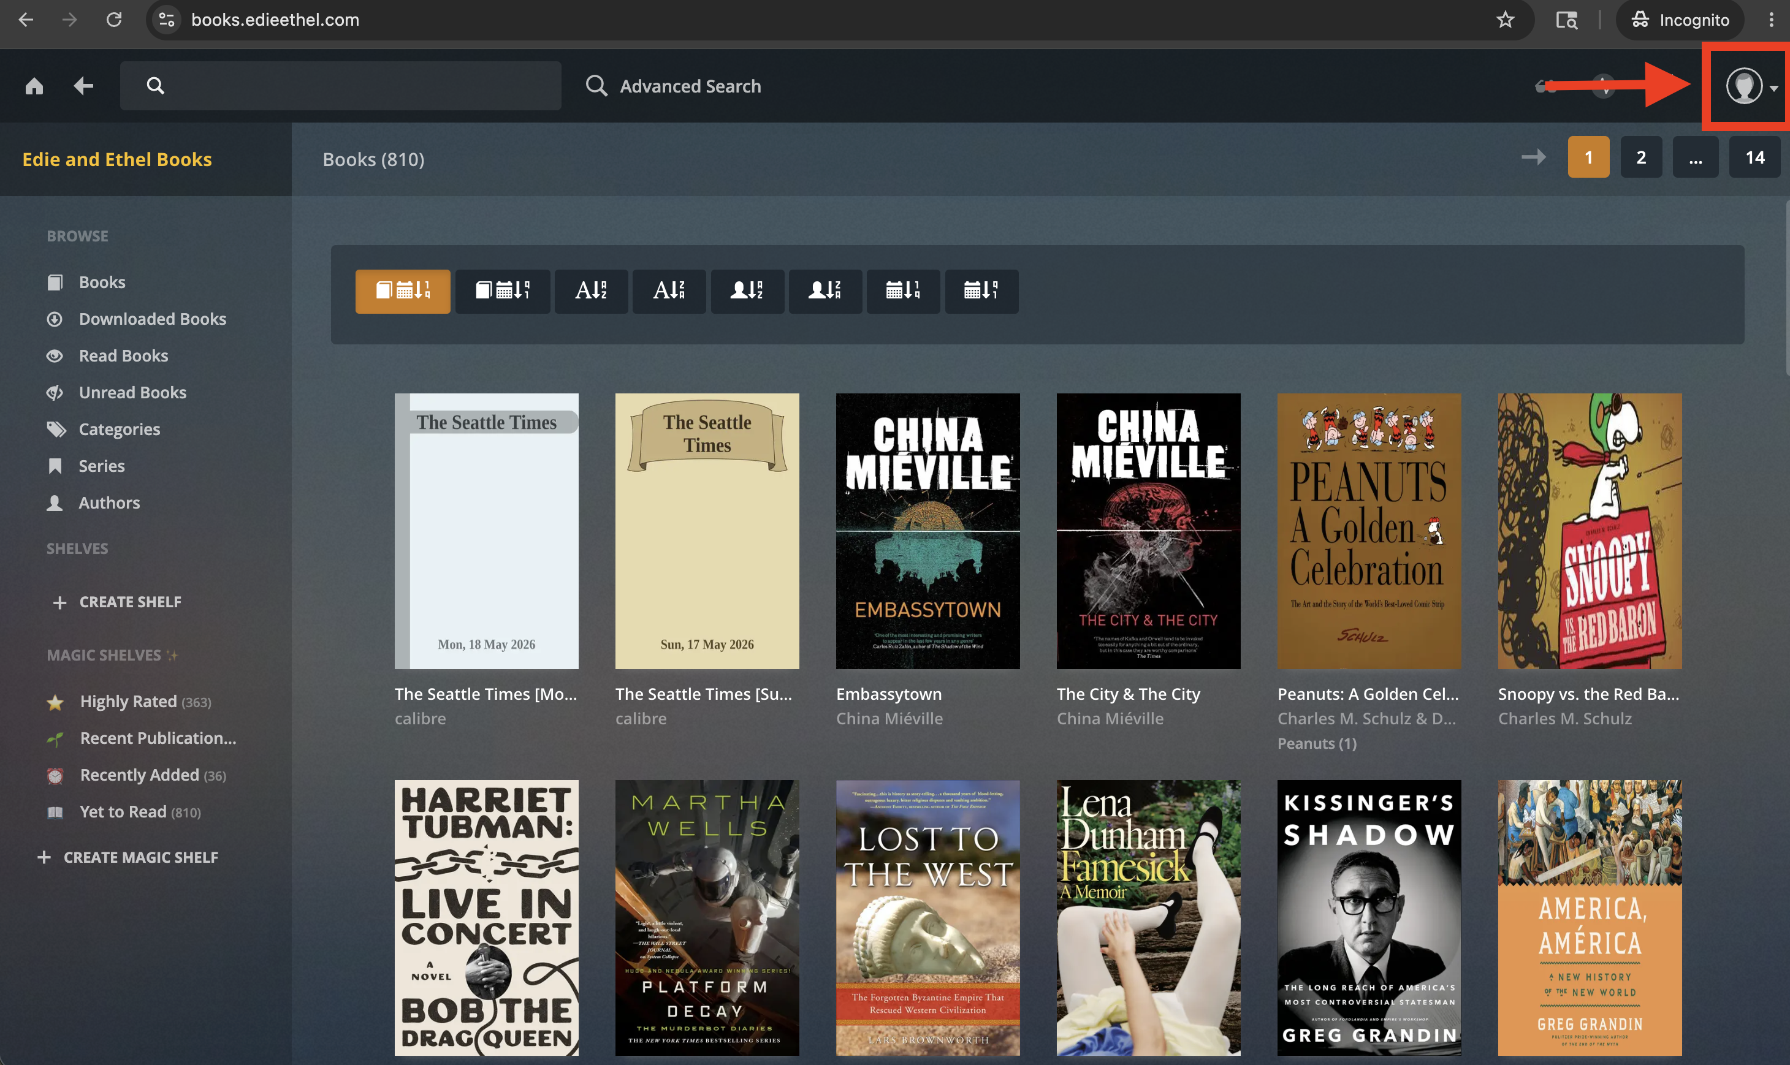The height and width of the screenshot is (1065, 1790).
Task: Sort by book date ascending 1-9 (highlighted)
Action: point(403,291)
